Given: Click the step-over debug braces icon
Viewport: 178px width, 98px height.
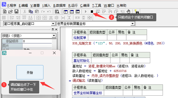Looking at the screenshot, I should coord(104,11).
